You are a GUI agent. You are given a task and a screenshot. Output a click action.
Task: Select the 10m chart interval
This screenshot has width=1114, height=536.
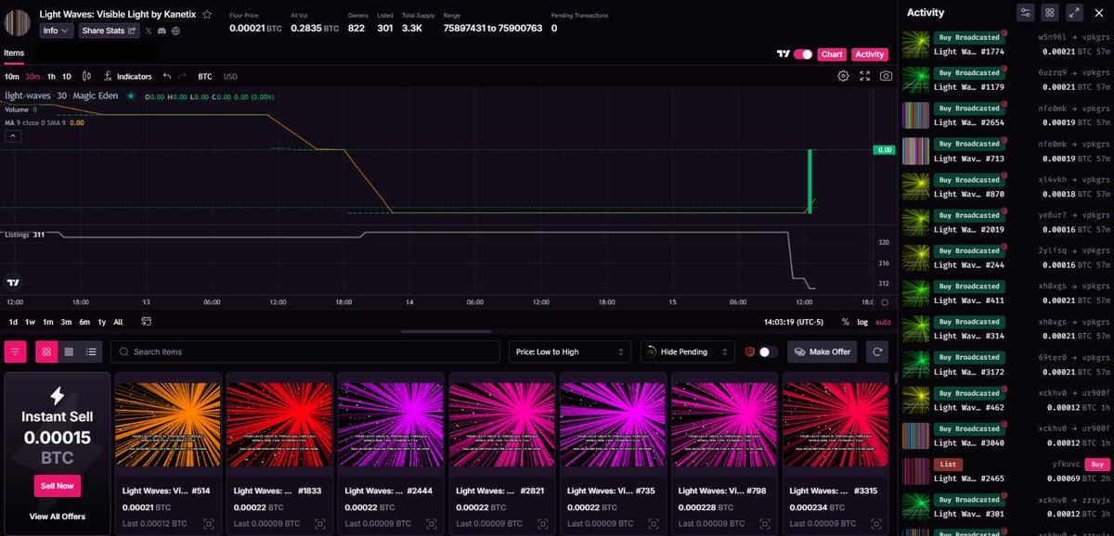pyautogui.click(x=12, y=76)
